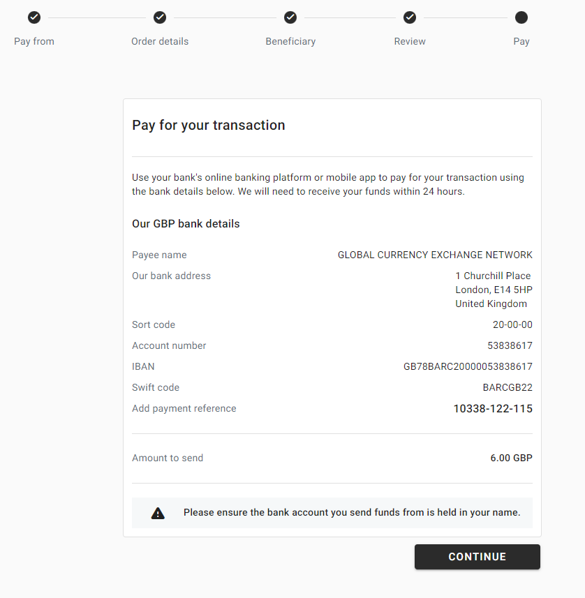
Task: Select the IBAN value GB78BARC20000053838617
Action: 468,366
